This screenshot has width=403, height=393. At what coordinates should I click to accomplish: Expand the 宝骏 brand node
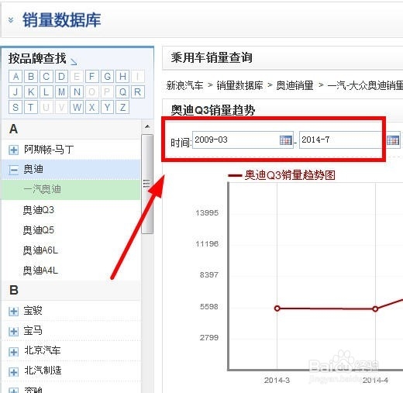(x=13, y=311)
